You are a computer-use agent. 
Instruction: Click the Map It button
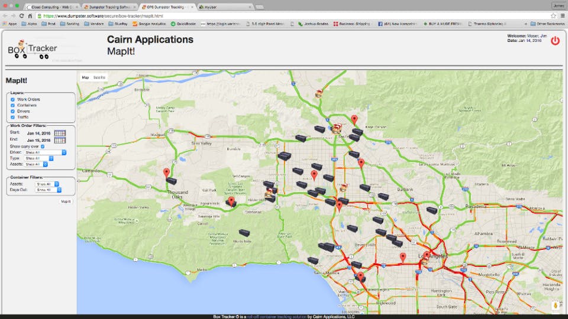[x=66, y=201]
